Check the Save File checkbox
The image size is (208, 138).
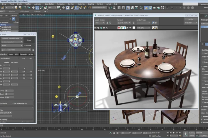coord(25,45)
